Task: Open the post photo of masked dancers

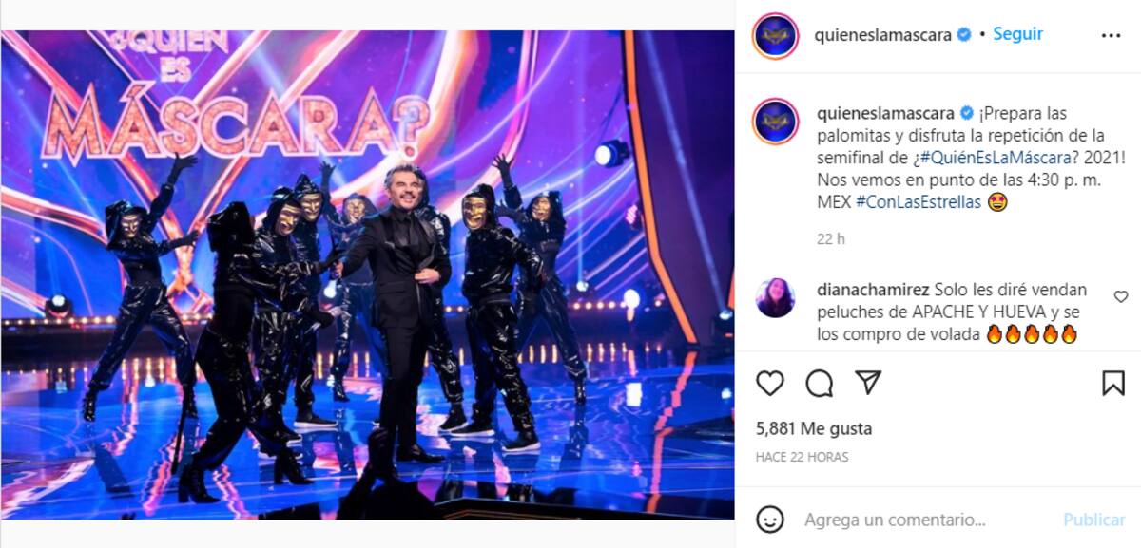Action: 367,274
